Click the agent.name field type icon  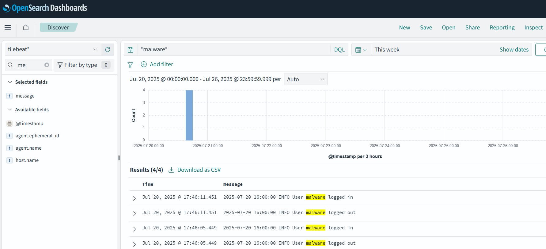point(9,148)
